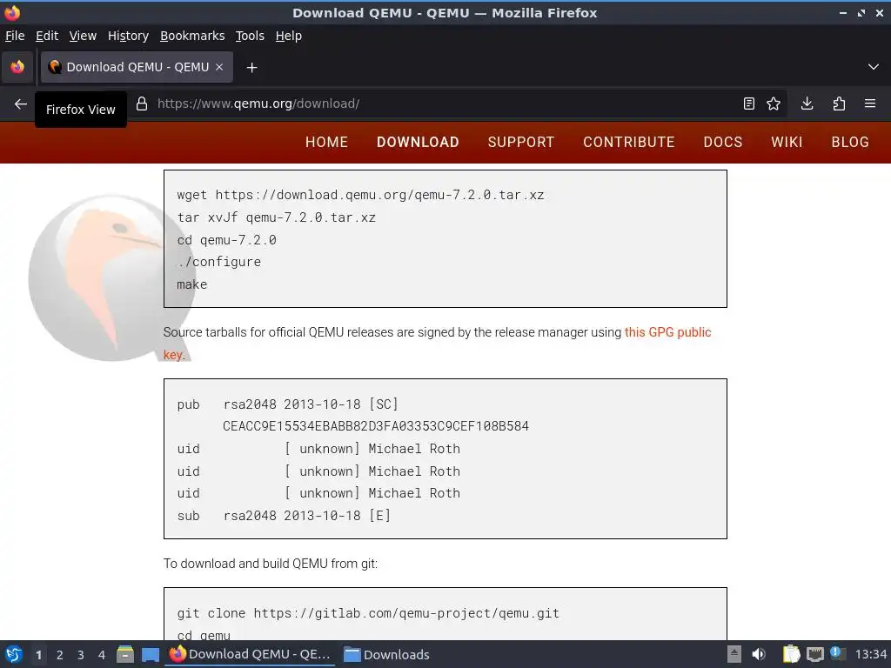Open the extensions puzzle icon

pos(839,104)
